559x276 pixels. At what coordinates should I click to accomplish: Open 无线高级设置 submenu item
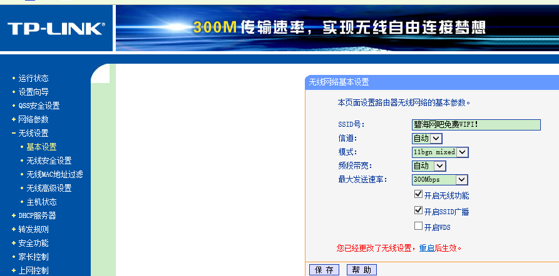point(49,188)
